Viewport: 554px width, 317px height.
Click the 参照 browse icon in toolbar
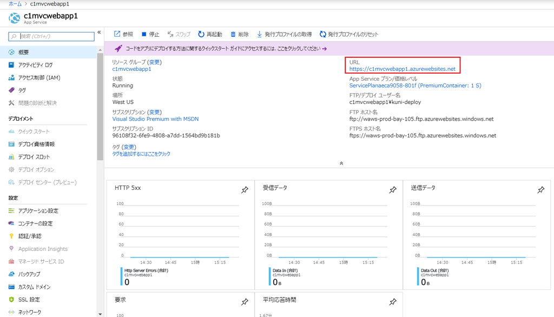117,34
